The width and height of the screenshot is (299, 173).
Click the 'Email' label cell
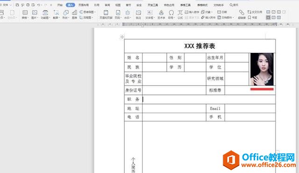[215, 108]
